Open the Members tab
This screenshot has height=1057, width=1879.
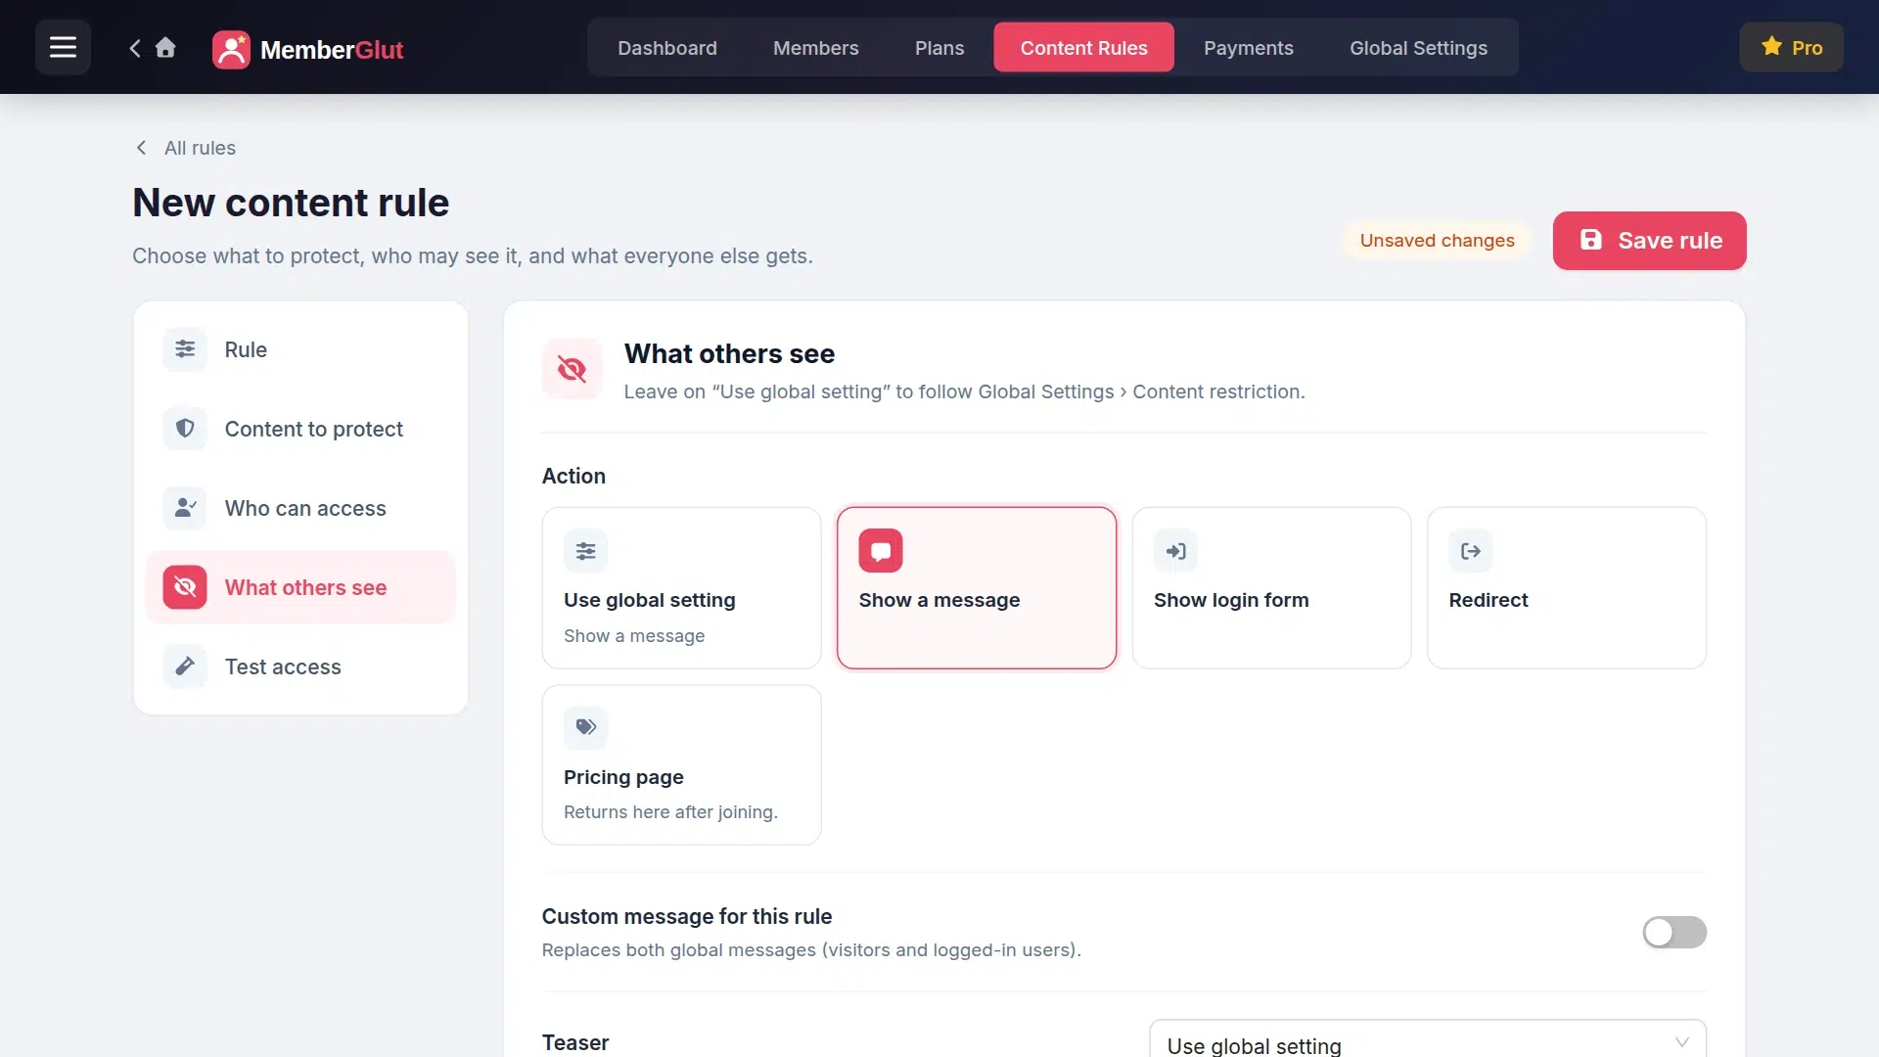click(815, 47)
